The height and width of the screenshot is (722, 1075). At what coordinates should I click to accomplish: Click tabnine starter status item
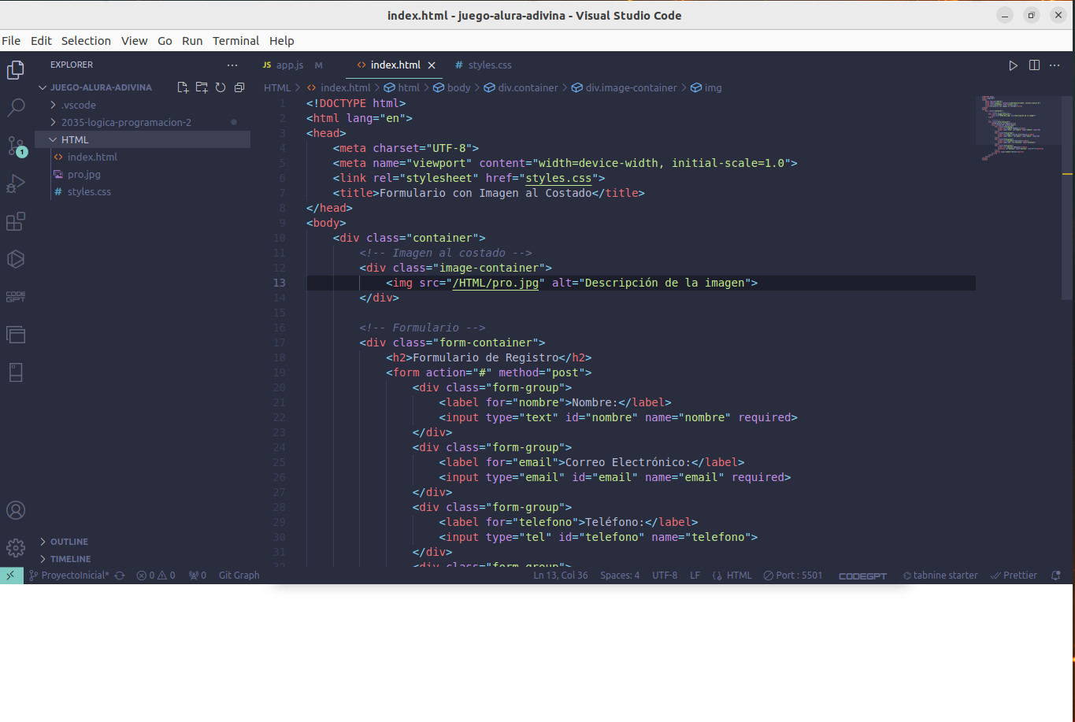tap(940, 576)
